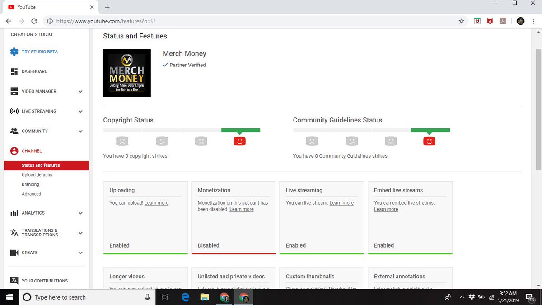
Task: Expand the Community section
Action: [80, 131]
